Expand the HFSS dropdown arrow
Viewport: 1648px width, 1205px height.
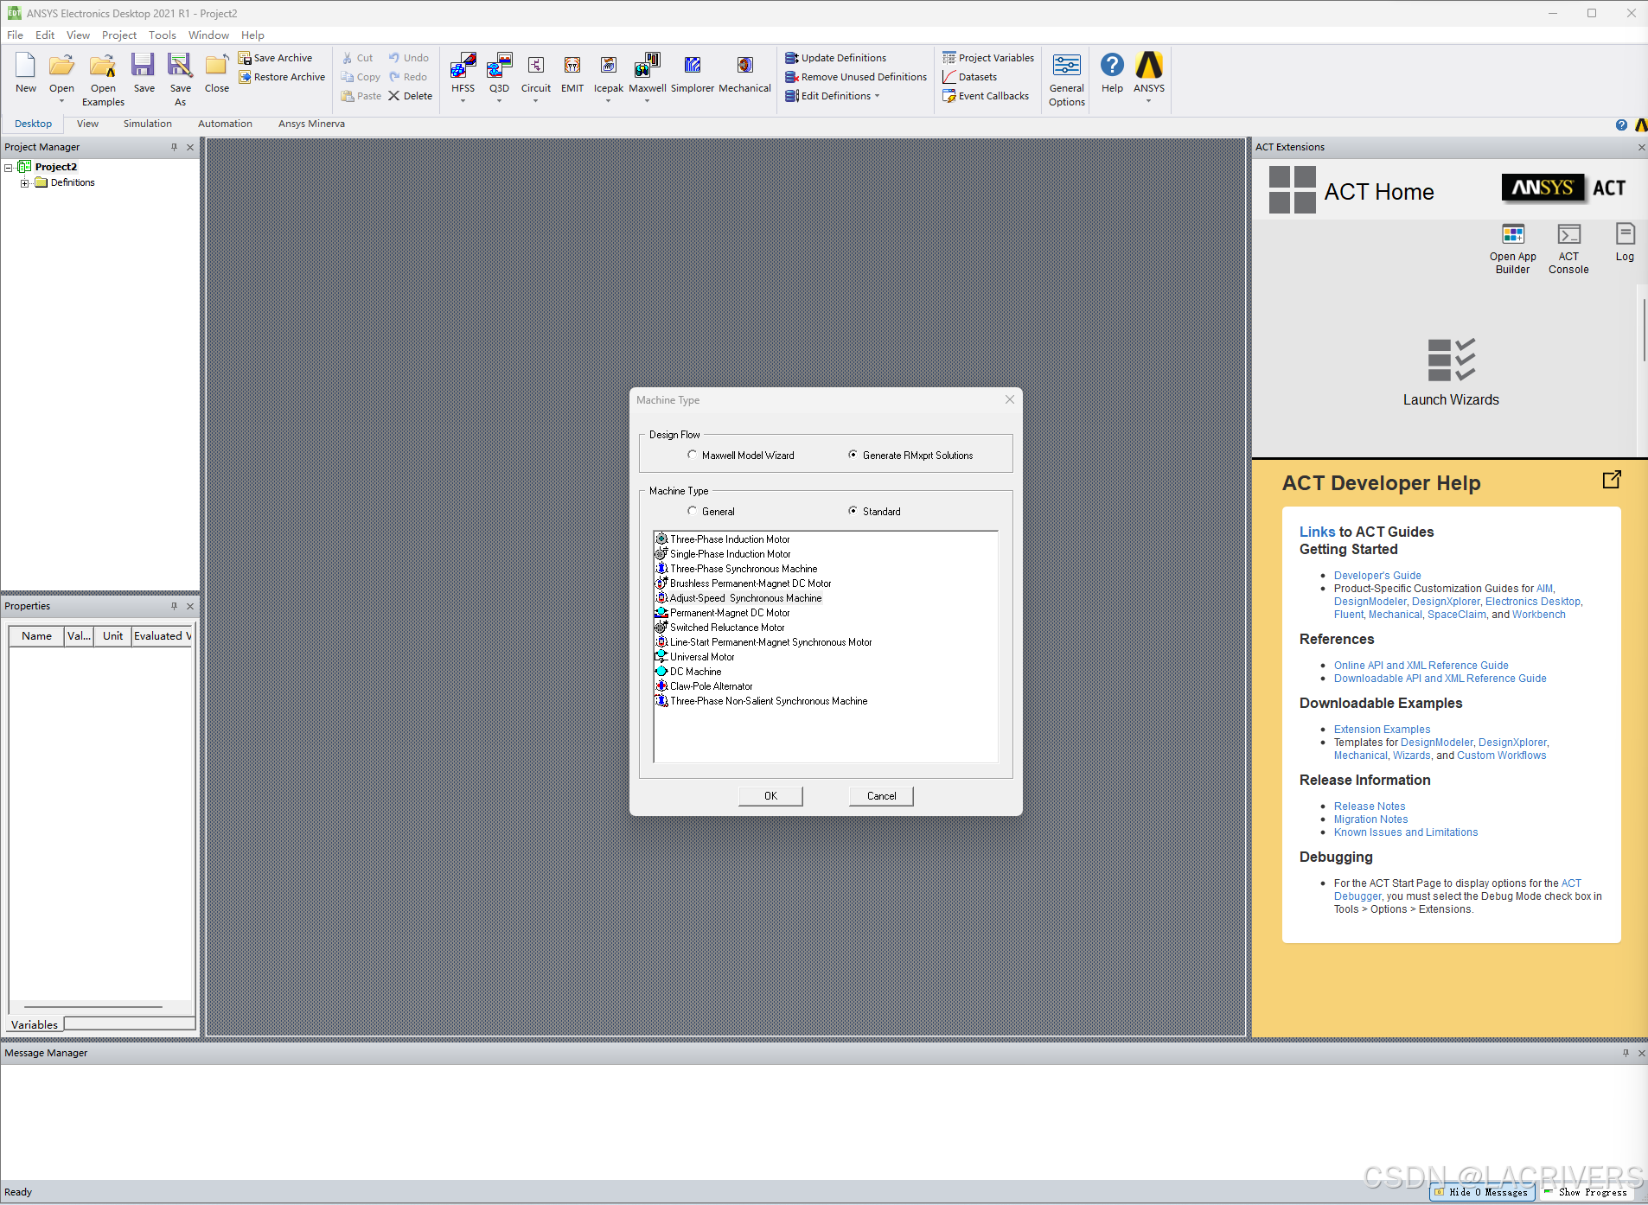(463, 101)
